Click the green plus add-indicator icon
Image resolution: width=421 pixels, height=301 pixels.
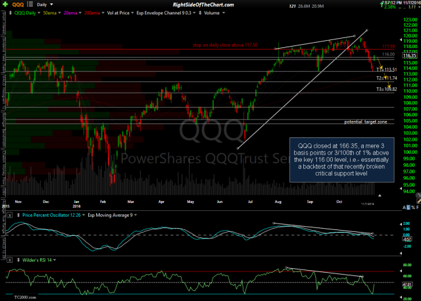point(5,5)
